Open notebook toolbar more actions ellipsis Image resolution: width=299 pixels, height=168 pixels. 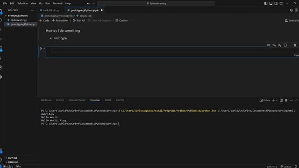(132, 21)
